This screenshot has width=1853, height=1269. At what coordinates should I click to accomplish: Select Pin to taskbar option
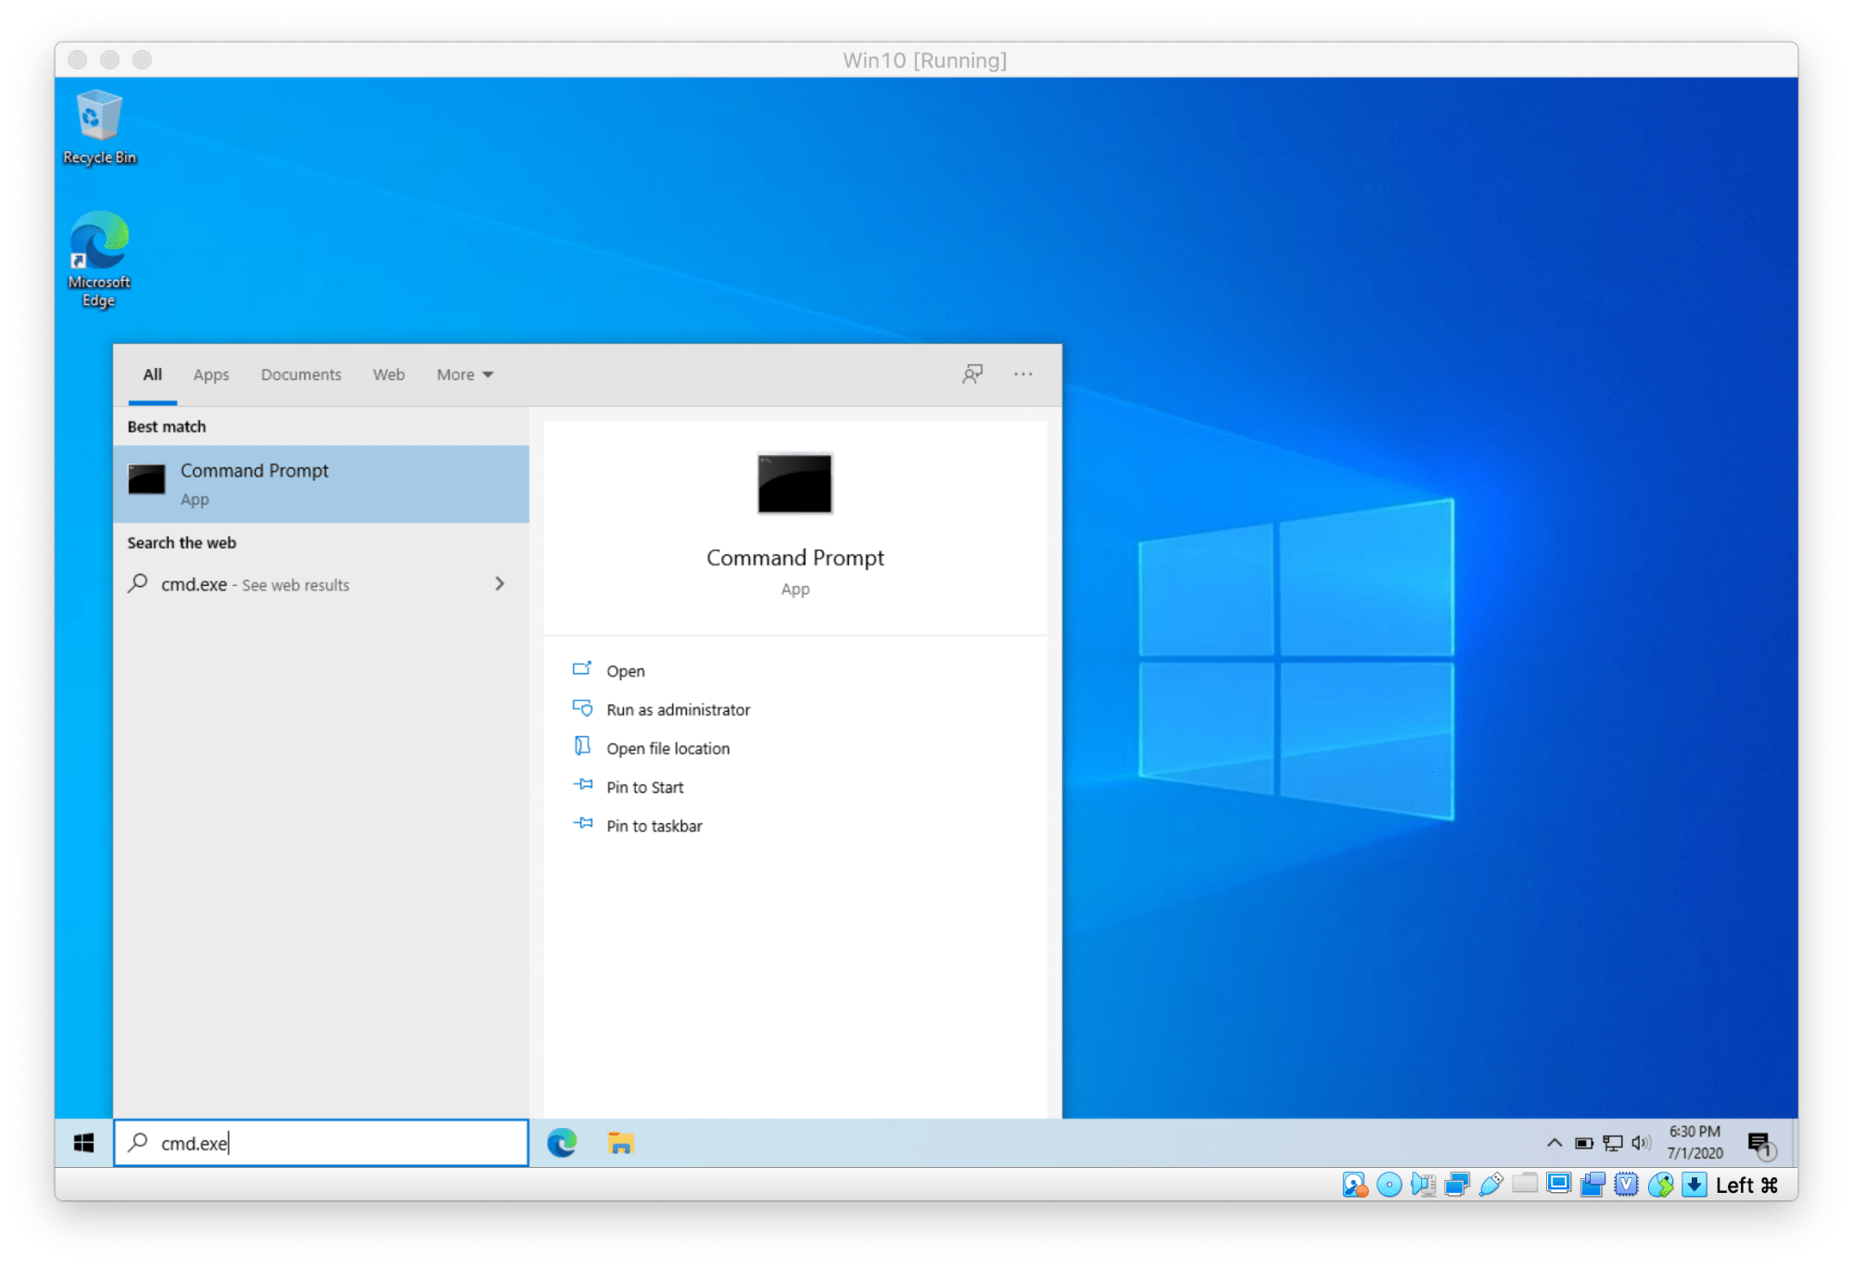pyautogui.click(x=654, y=826)
